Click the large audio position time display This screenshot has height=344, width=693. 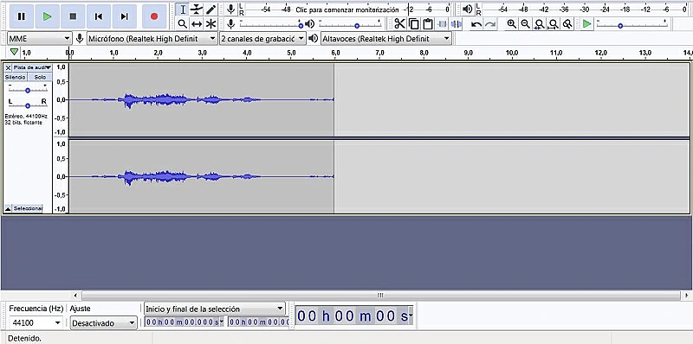[354, 315]
